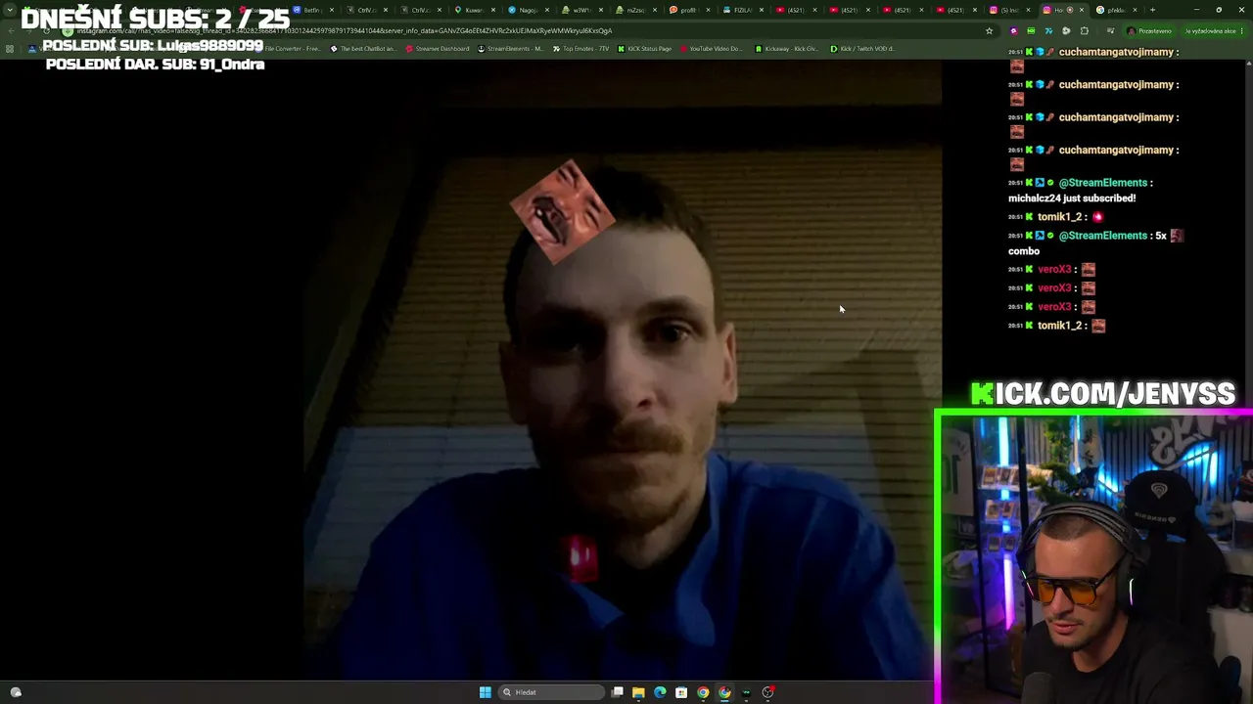Open the Windows Start menu
This screenshot has height=704, width=1253.
(x=485, y=692)
